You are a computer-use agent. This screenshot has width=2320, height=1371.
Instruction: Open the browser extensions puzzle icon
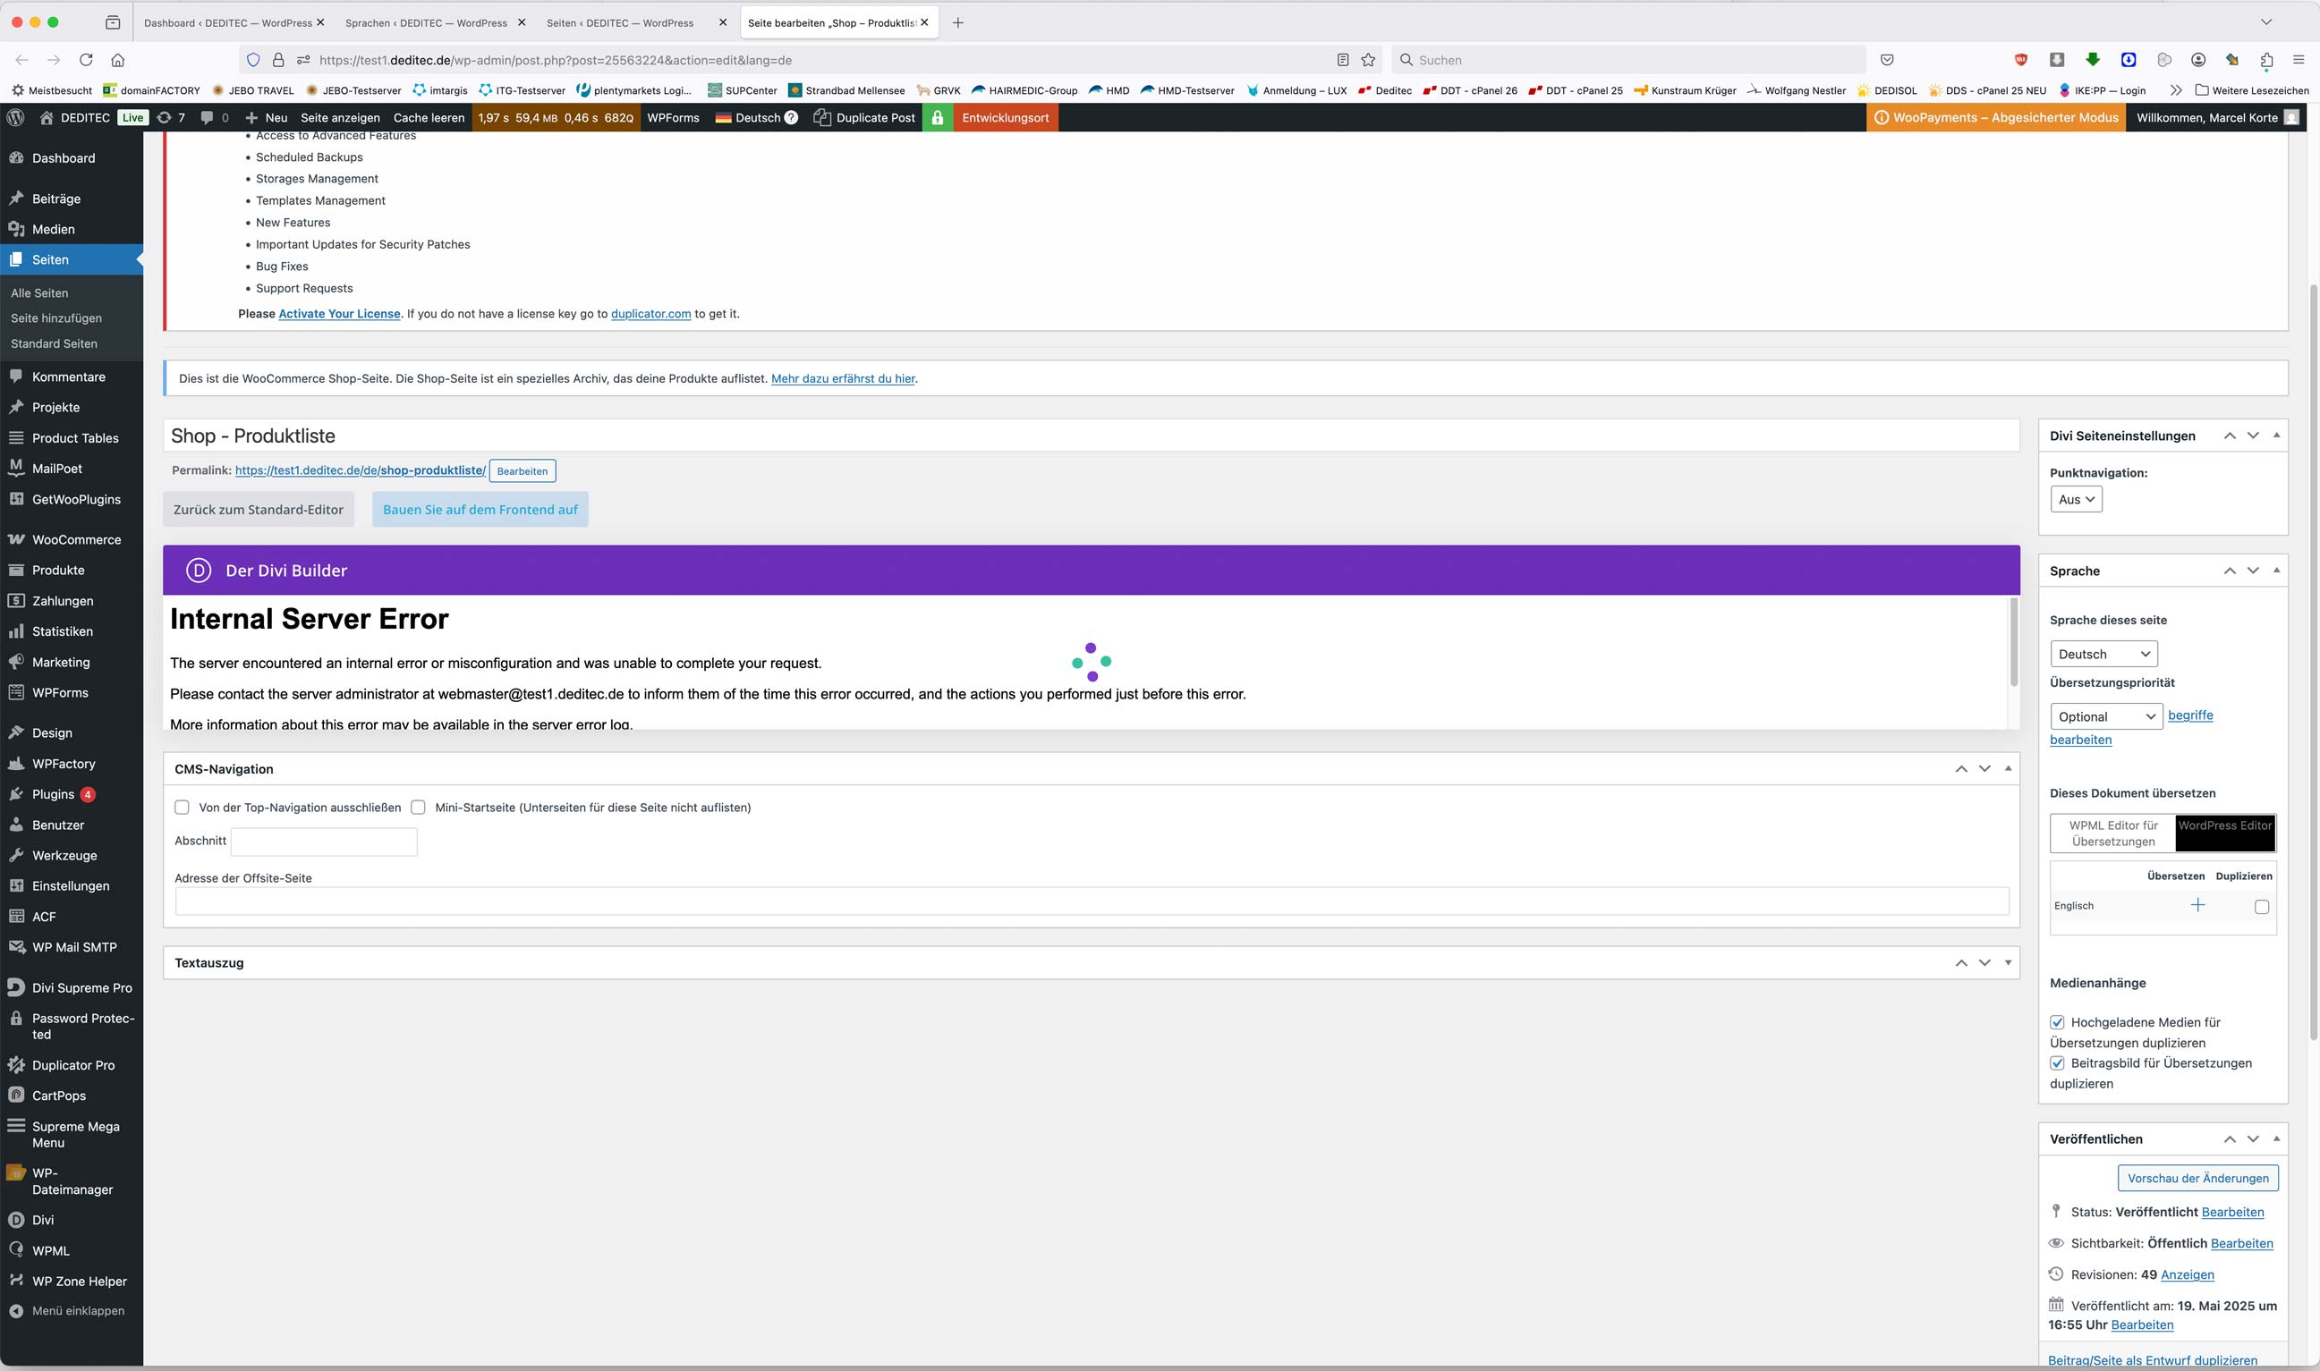click(2266, 60)
